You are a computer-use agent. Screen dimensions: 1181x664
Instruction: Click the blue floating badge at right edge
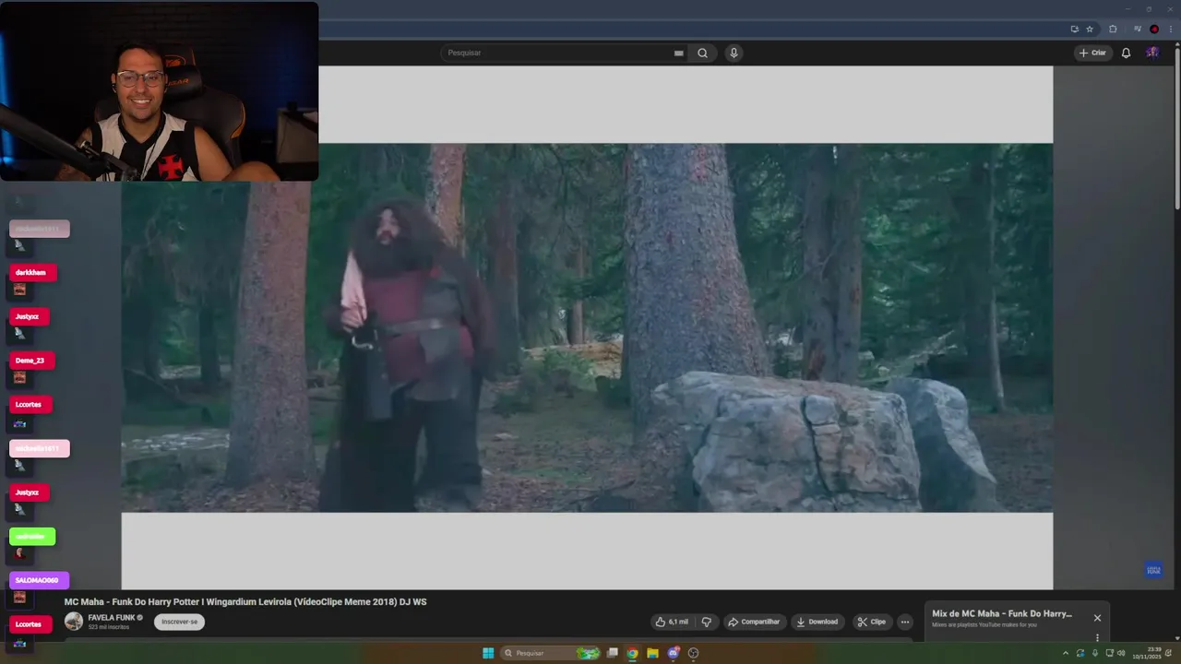click(x=1153, y=570)
